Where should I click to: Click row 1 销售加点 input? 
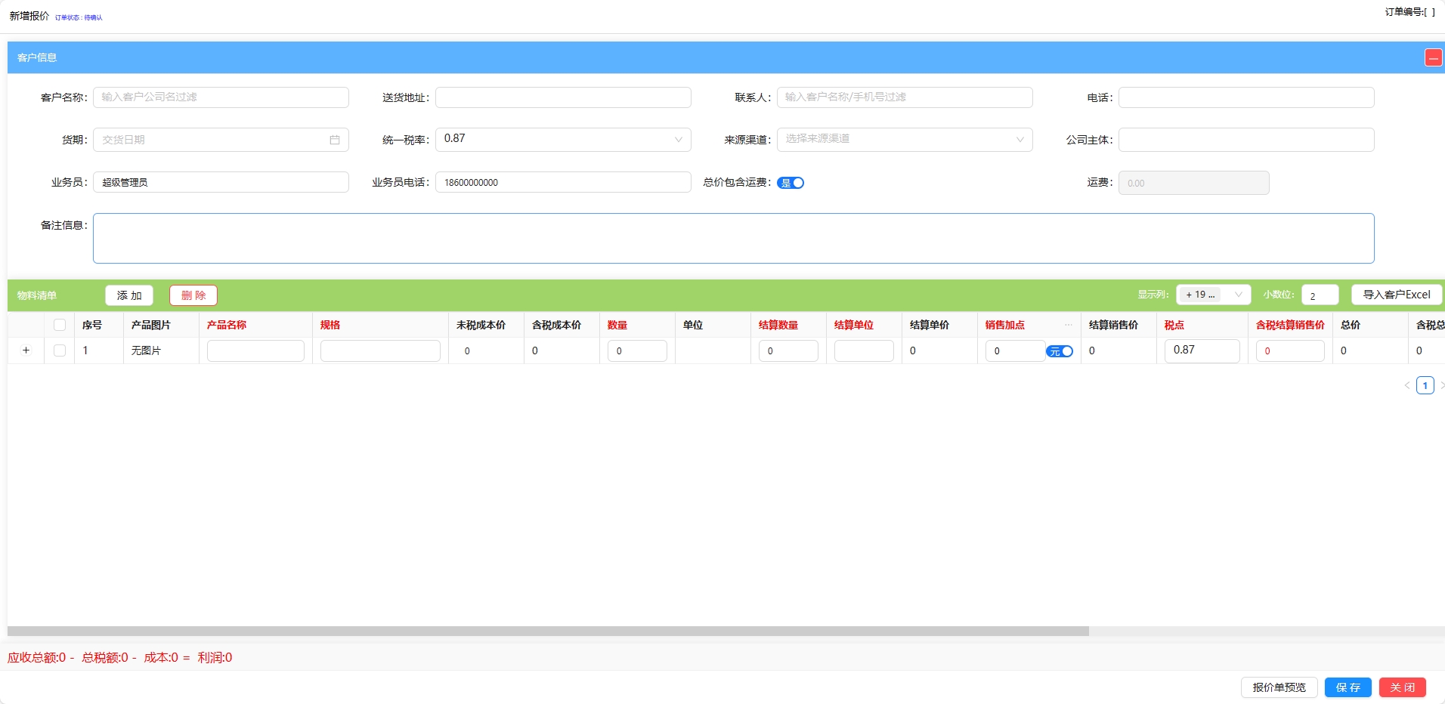coord(1015,350)
